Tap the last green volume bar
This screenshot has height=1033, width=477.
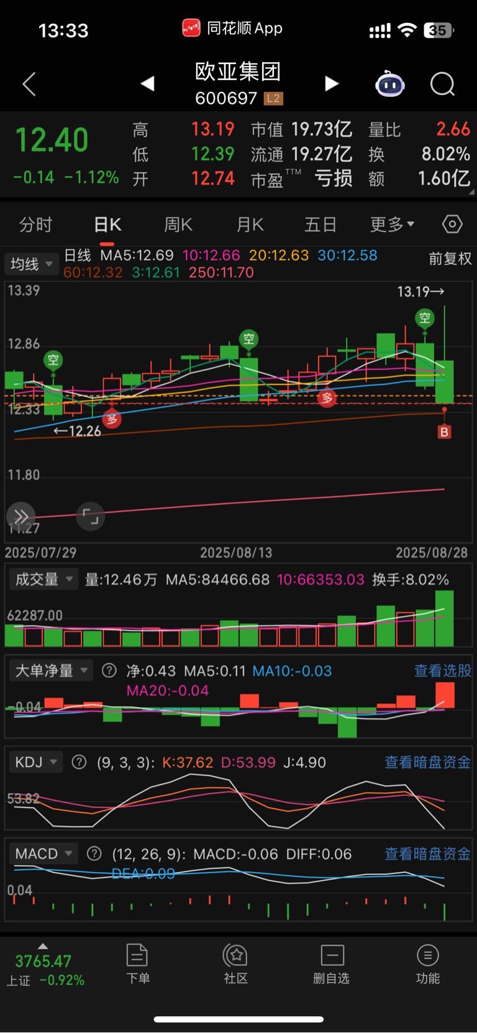click(x=445, y=619)
